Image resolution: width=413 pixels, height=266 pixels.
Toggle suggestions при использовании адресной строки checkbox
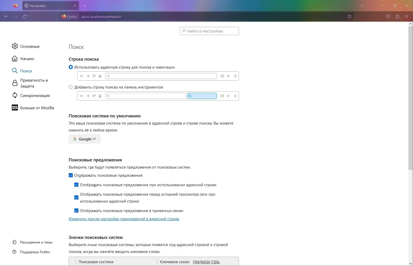pyautogui.click(x=76, y=185)
